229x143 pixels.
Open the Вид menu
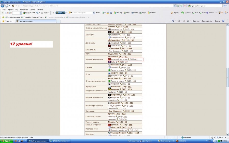17,10
